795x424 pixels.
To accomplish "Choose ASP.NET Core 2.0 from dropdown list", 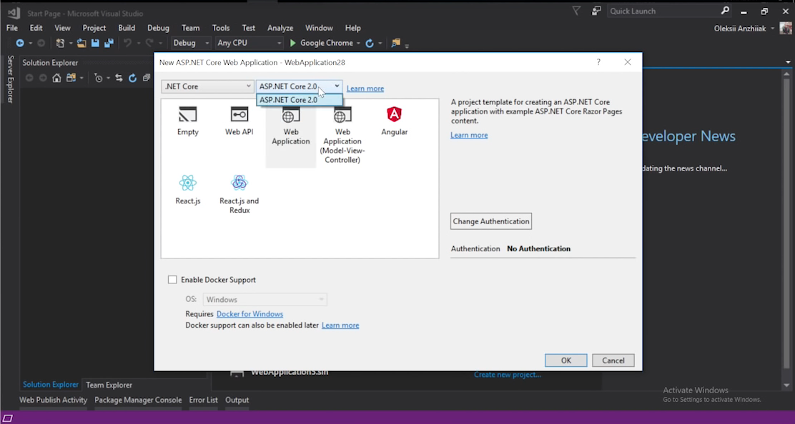I will click(299, 100).
